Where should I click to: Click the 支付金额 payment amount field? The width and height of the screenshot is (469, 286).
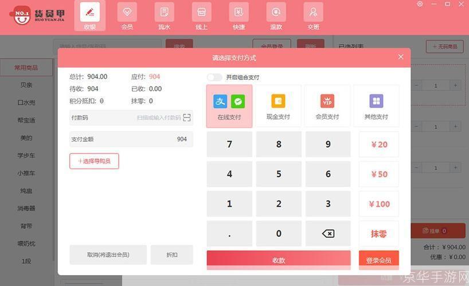(131, 139)
